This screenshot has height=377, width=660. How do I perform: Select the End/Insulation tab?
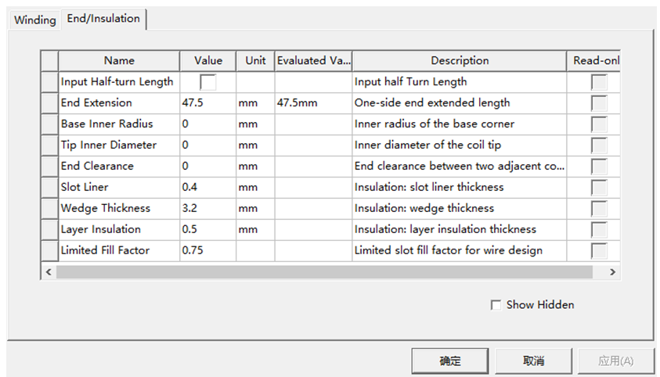[103, 19]
